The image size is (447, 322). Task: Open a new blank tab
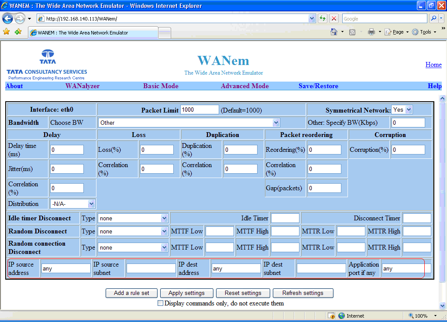click(x=165, y=33)
